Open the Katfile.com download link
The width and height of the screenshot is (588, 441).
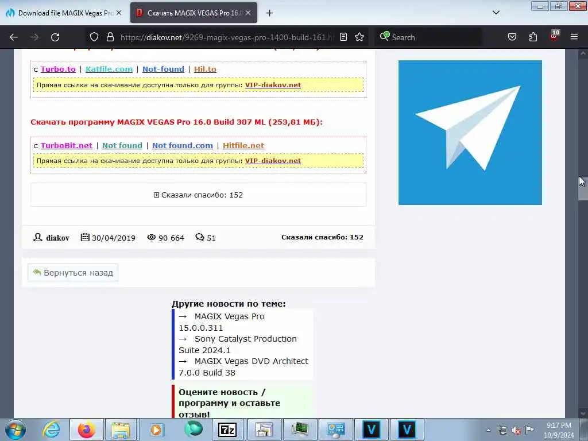coord(109,69)
